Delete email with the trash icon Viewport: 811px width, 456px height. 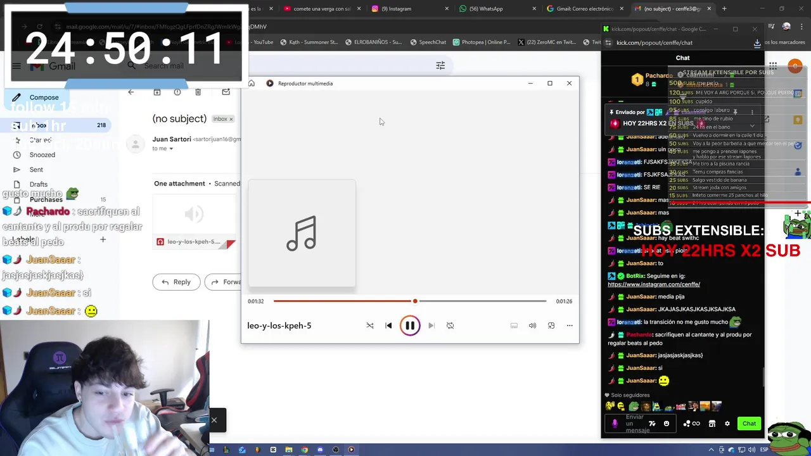[x=198, y=92]
